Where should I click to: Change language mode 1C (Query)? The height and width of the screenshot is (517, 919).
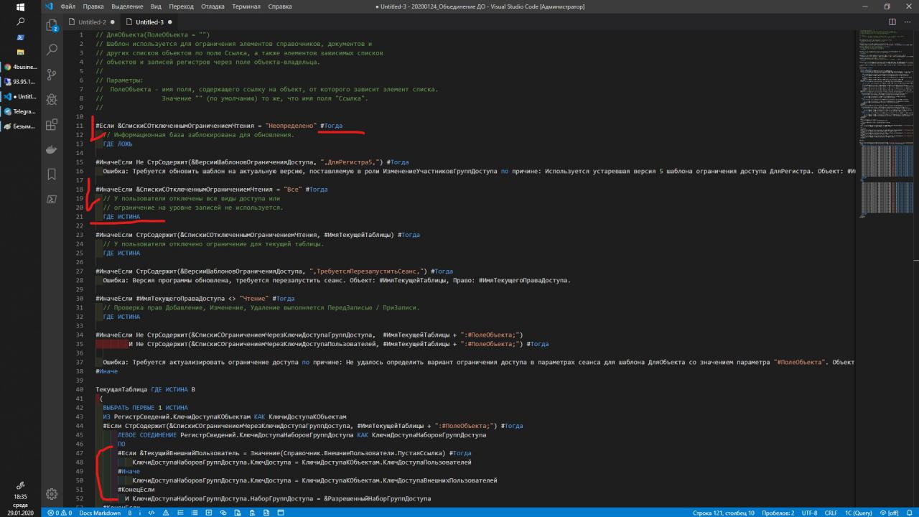click(x=858, y=513)
